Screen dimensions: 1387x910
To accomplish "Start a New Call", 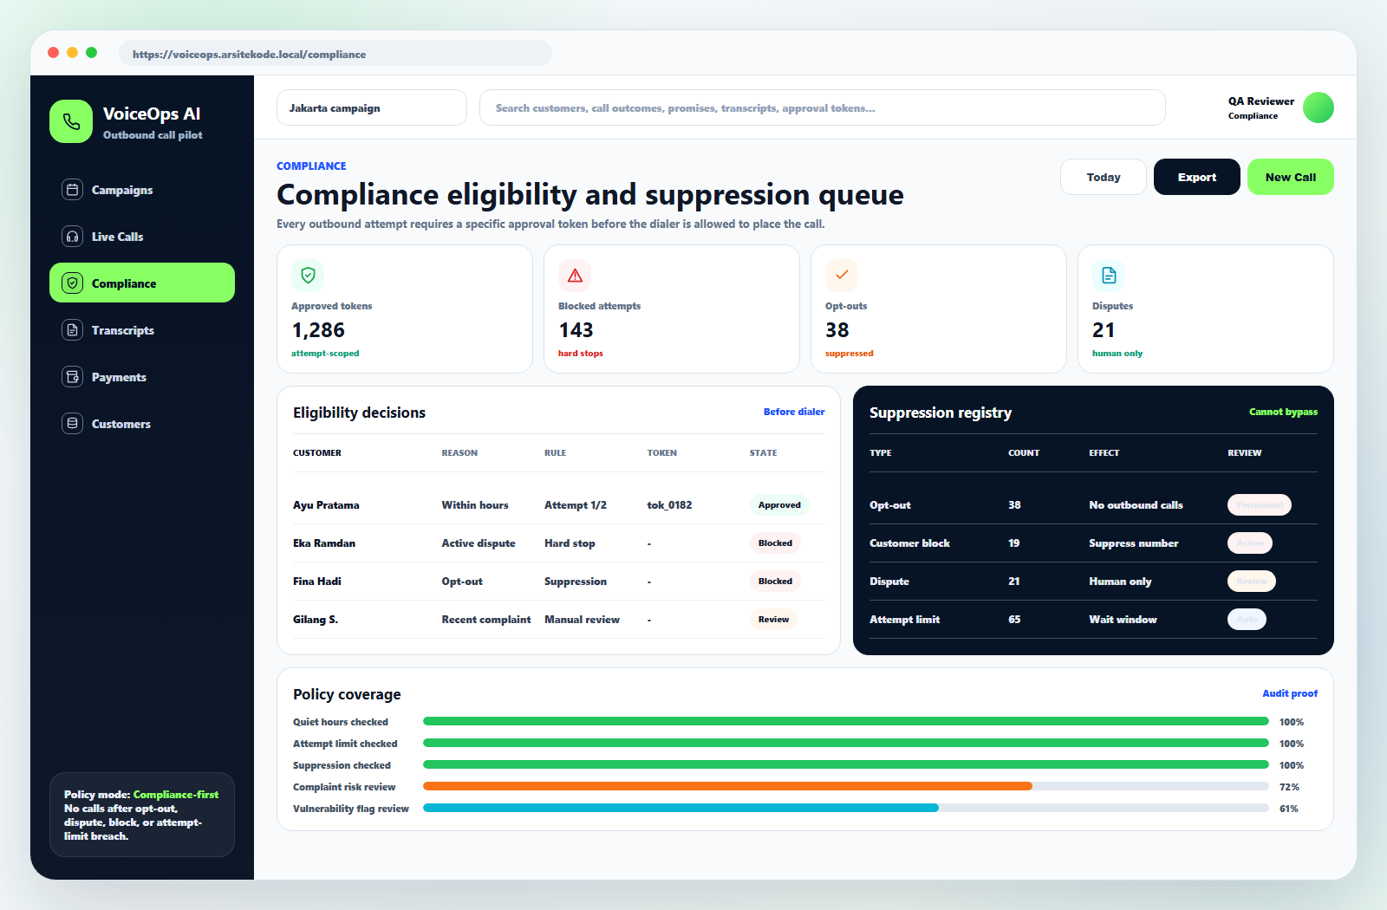I will (x=1291, y=177).
